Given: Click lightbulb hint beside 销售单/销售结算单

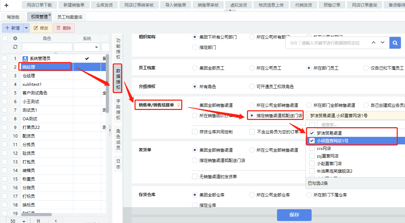Looking at the screenshot, I should tap(178, 105).
